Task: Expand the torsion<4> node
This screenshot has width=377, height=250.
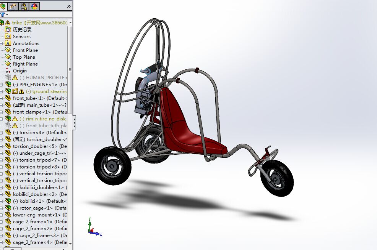Action: click(2, 133)
